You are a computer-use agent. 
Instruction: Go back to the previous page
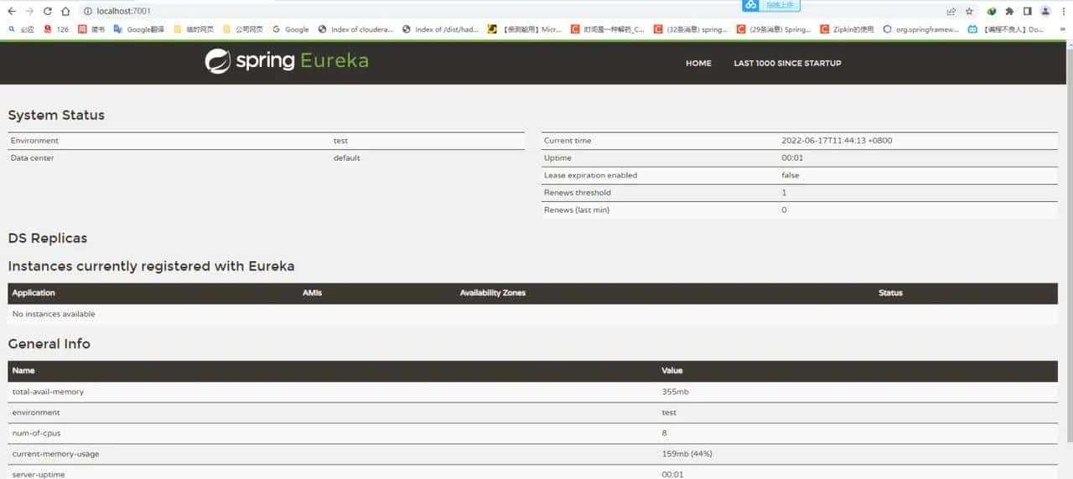(11, 12)
